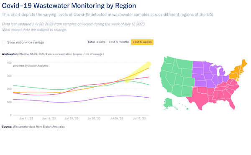Click the powered by Biobot Analytics text
251x155 pixels.
coord(31,66)
